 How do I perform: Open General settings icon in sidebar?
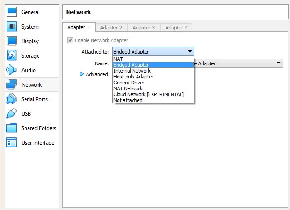[12, 12]
